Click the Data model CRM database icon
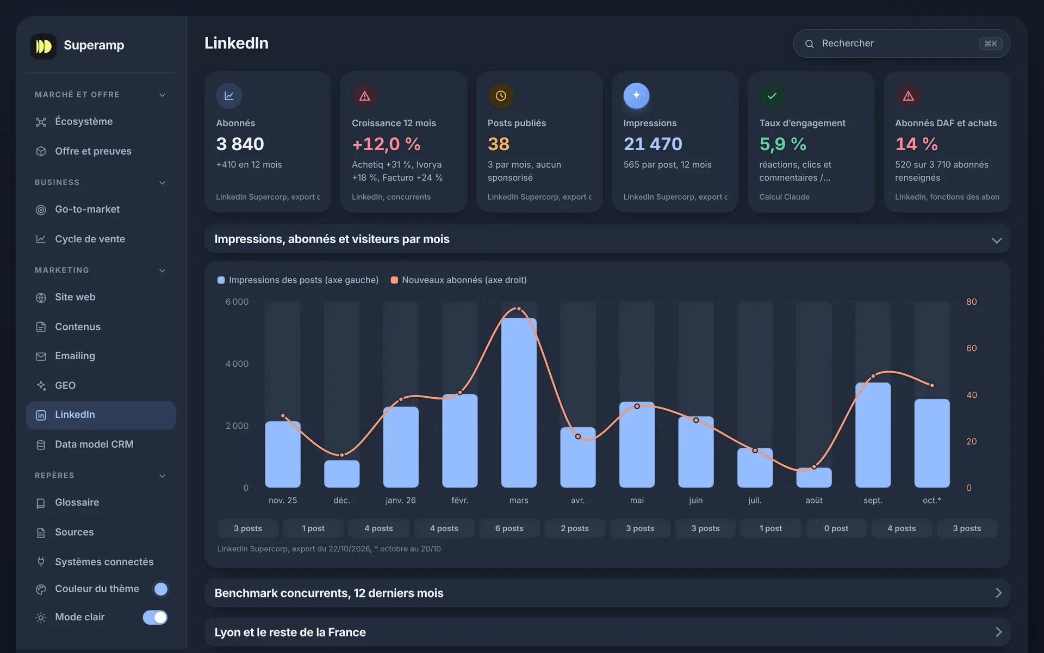 tap(41, 445)
